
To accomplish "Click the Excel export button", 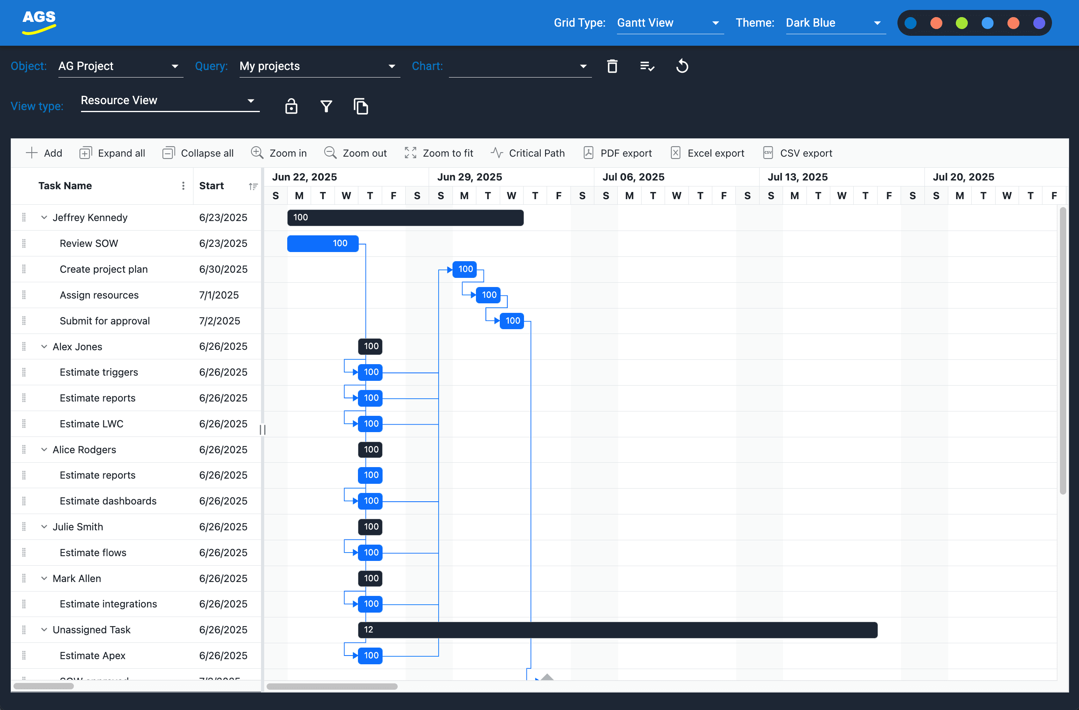I will pos(707,153).
